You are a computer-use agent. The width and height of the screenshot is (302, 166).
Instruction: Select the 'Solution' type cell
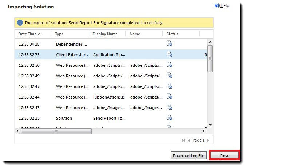point(64,118)
